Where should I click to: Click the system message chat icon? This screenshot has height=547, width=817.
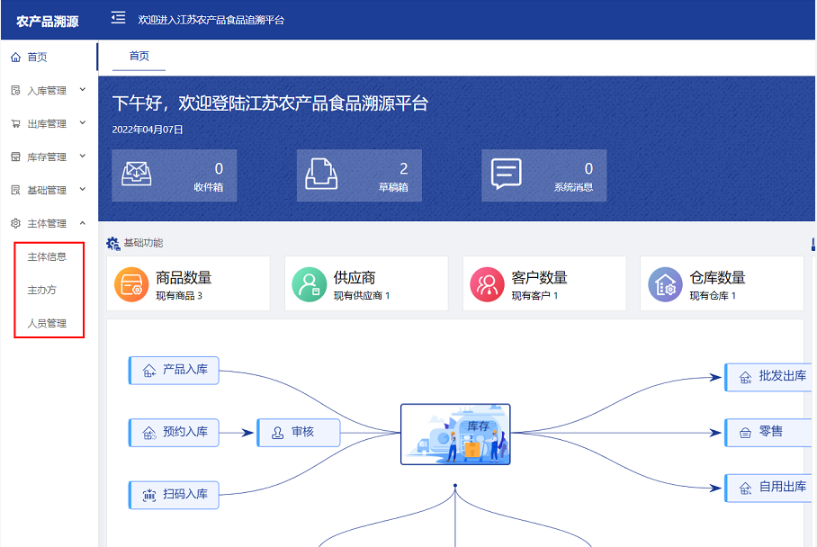[x=507, y=174]
